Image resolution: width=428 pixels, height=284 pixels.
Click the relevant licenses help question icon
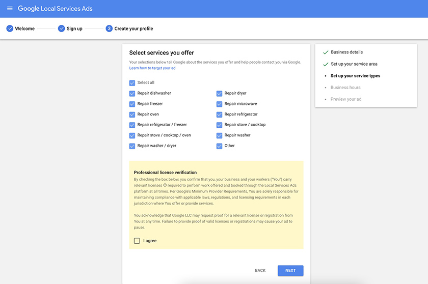click(165, 185)
